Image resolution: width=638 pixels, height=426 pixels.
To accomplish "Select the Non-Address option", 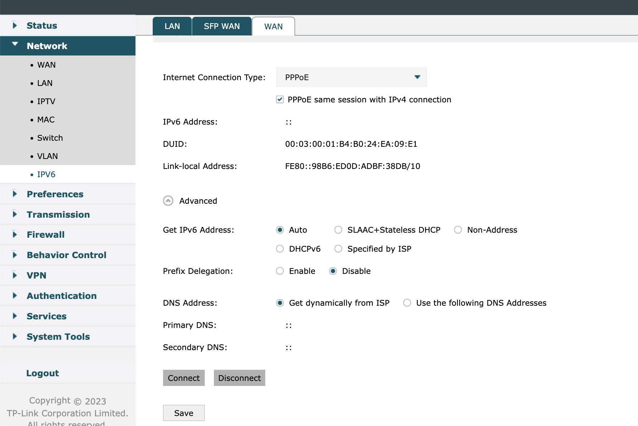I will [458, 230].
